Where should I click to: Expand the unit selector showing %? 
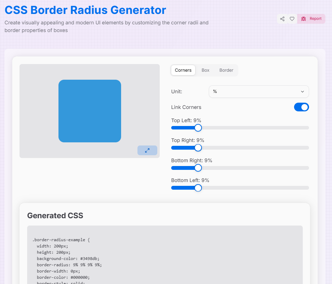coord(259,92)
